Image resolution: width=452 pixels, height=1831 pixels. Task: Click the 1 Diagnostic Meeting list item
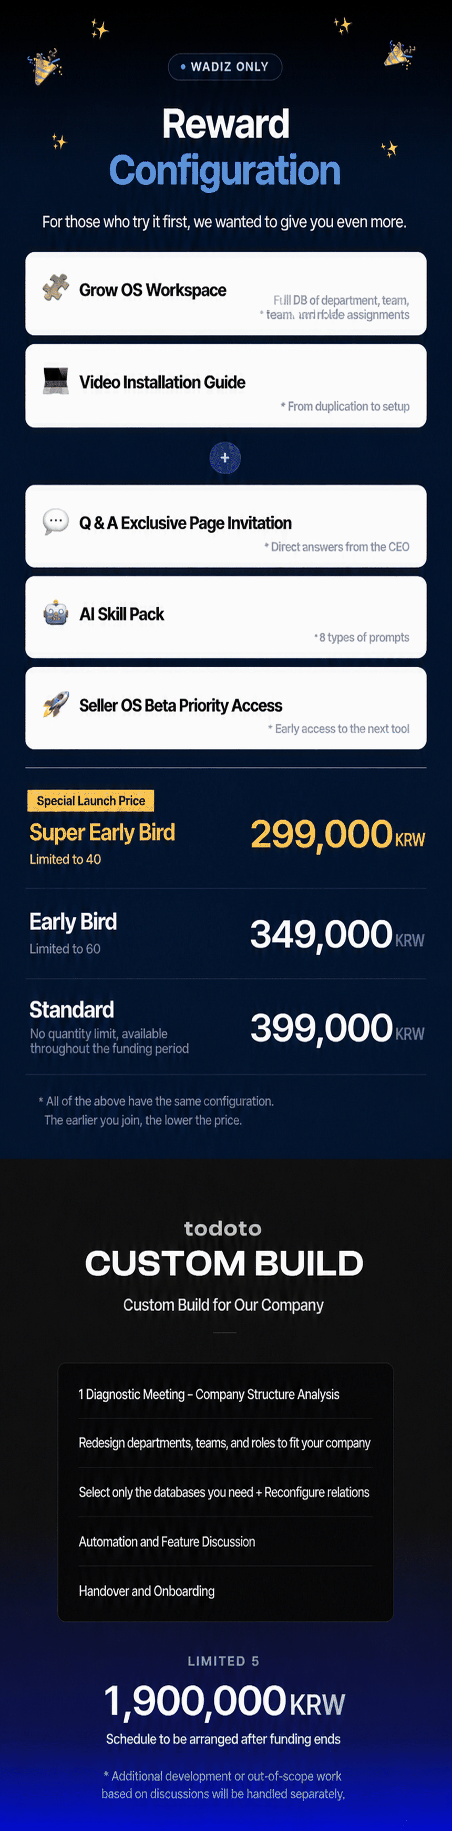tap(225, 1394)
